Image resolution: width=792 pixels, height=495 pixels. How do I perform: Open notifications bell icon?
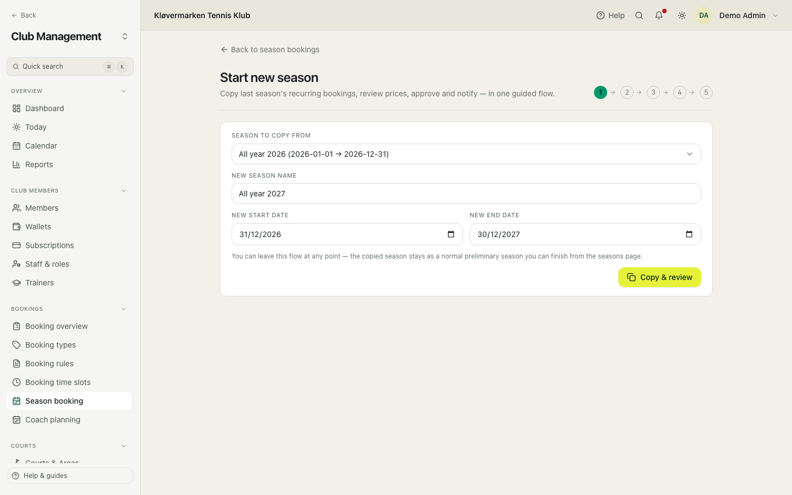(659, 15)
